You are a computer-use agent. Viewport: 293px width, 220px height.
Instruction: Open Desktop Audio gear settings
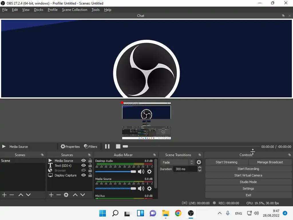[x=149, y=172]
